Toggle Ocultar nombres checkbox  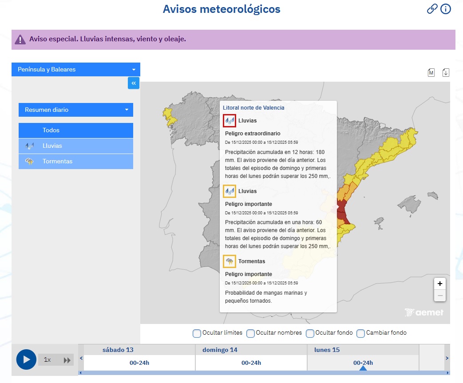coord(250,333)
